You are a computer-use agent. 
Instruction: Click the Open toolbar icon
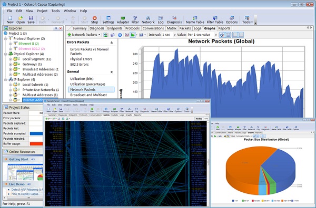[x=21, y=20]
